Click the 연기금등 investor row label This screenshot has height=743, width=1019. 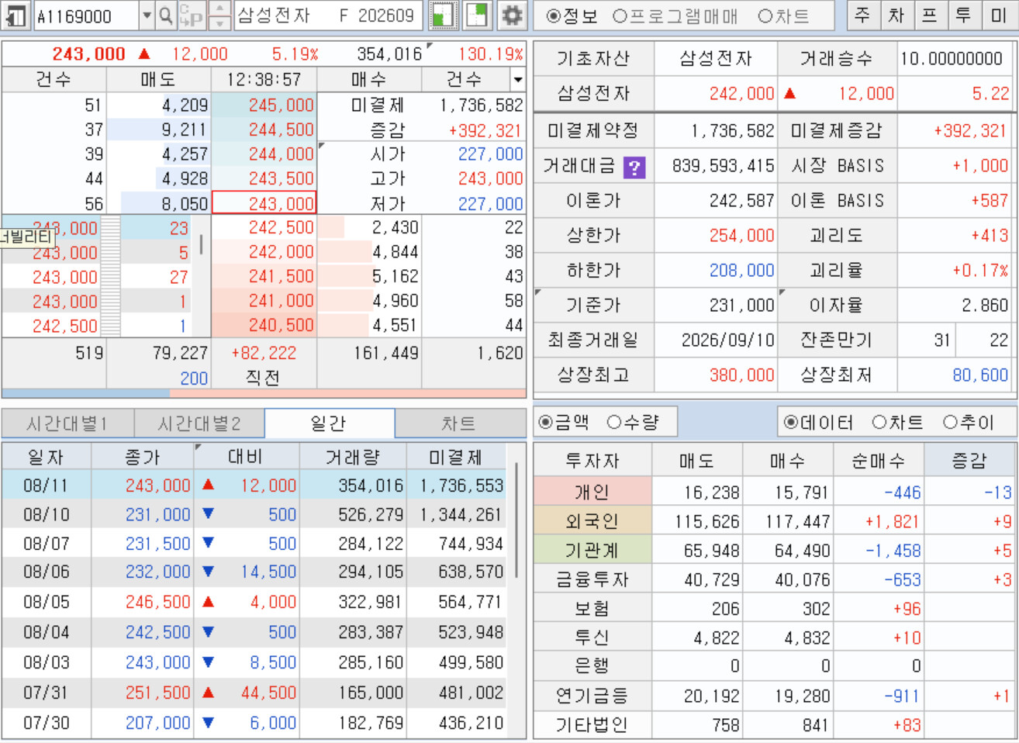pos(592,696)
